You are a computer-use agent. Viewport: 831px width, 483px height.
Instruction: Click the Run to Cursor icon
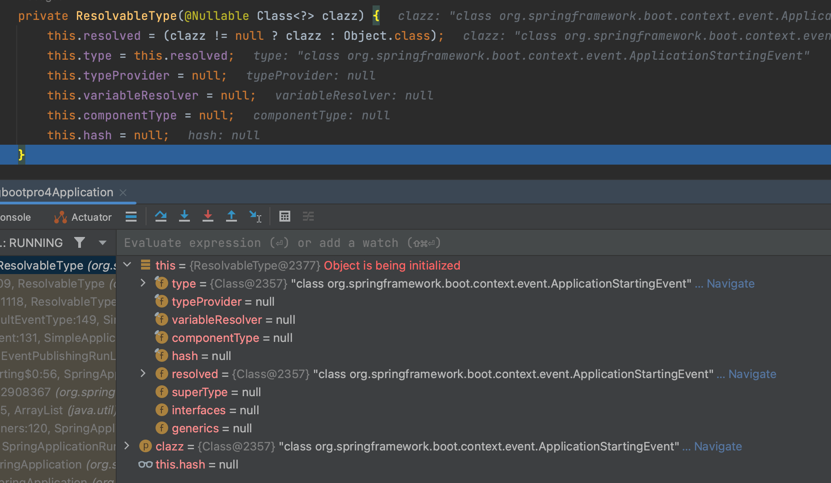(x=255, y=217)
